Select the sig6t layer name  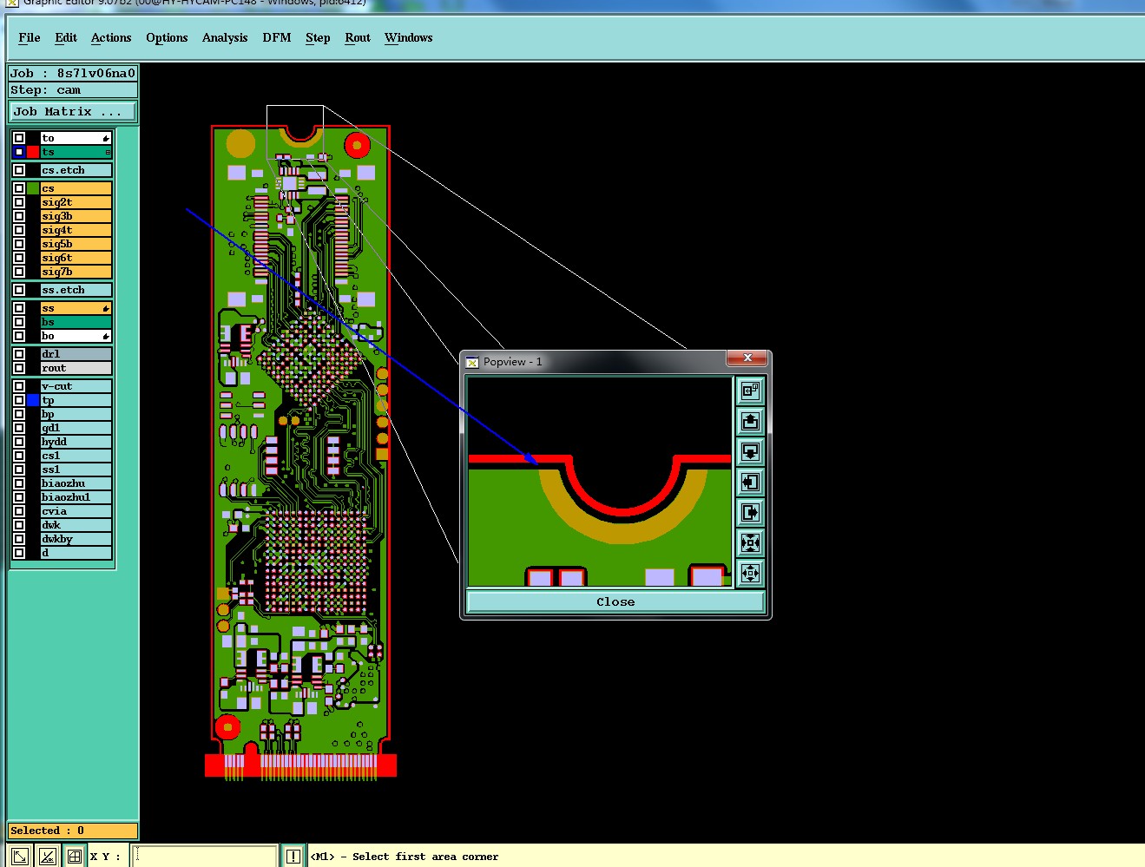(76, 258)
